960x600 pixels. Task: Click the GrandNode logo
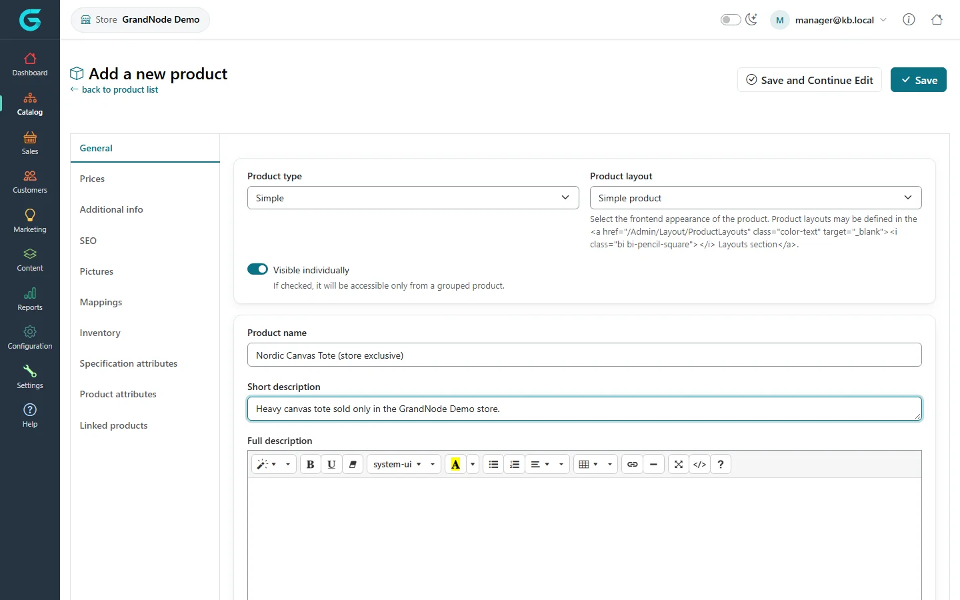(30, 20)
